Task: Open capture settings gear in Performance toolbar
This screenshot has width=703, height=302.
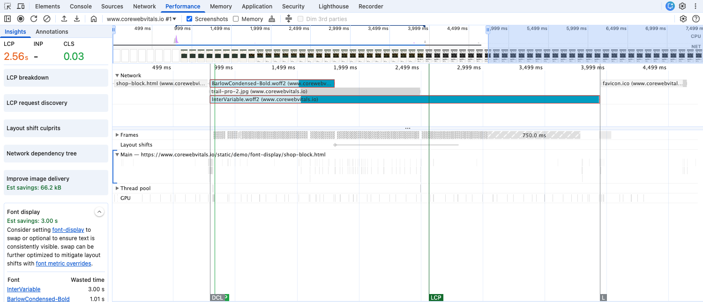Action: tap(683, 19)
